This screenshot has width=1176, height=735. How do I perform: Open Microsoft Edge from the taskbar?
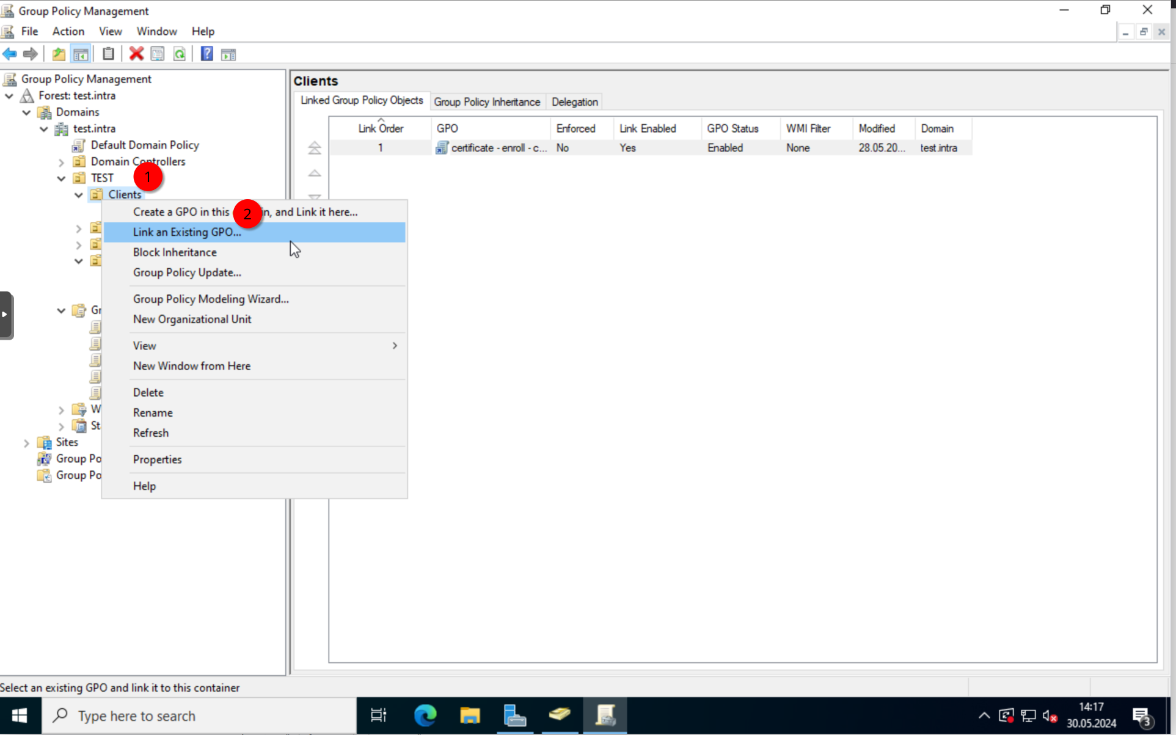click(x=425, y=715)
